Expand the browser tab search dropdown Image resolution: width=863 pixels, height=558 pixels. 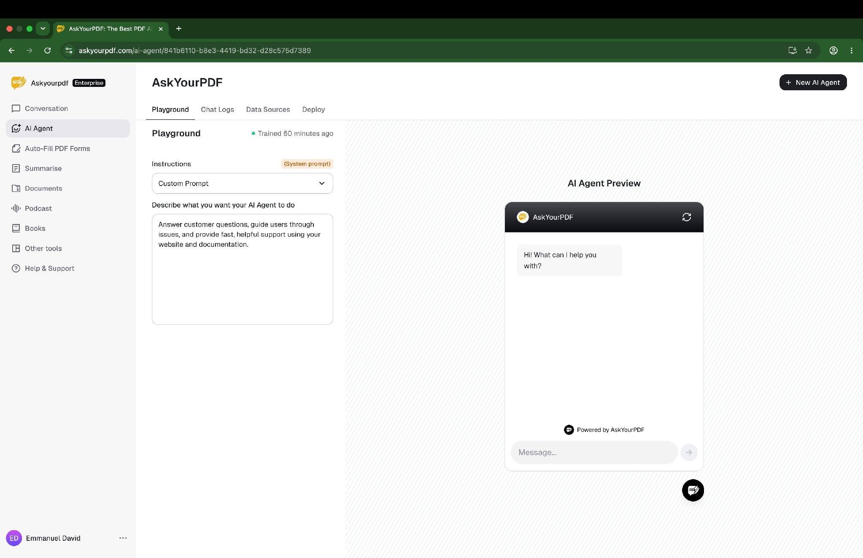(43, 29)
